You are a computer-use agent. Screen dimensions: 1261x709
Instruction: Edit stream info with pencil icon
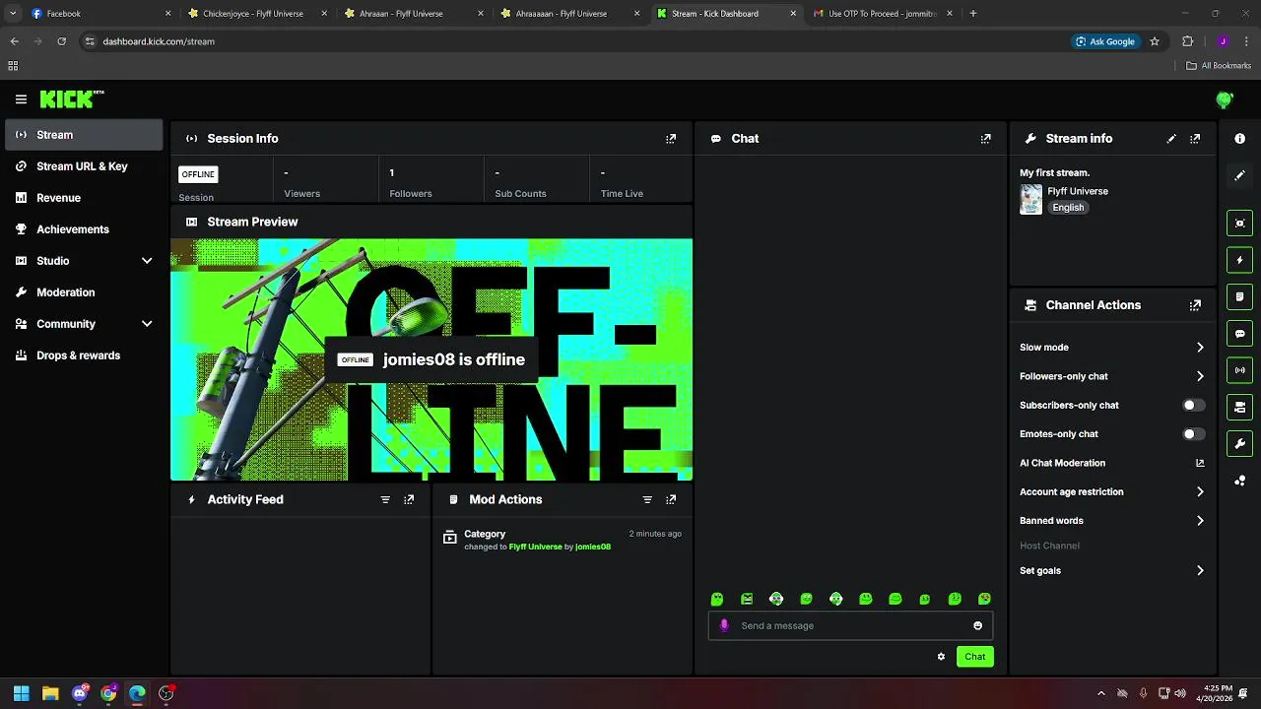[x=1171, y=139]
